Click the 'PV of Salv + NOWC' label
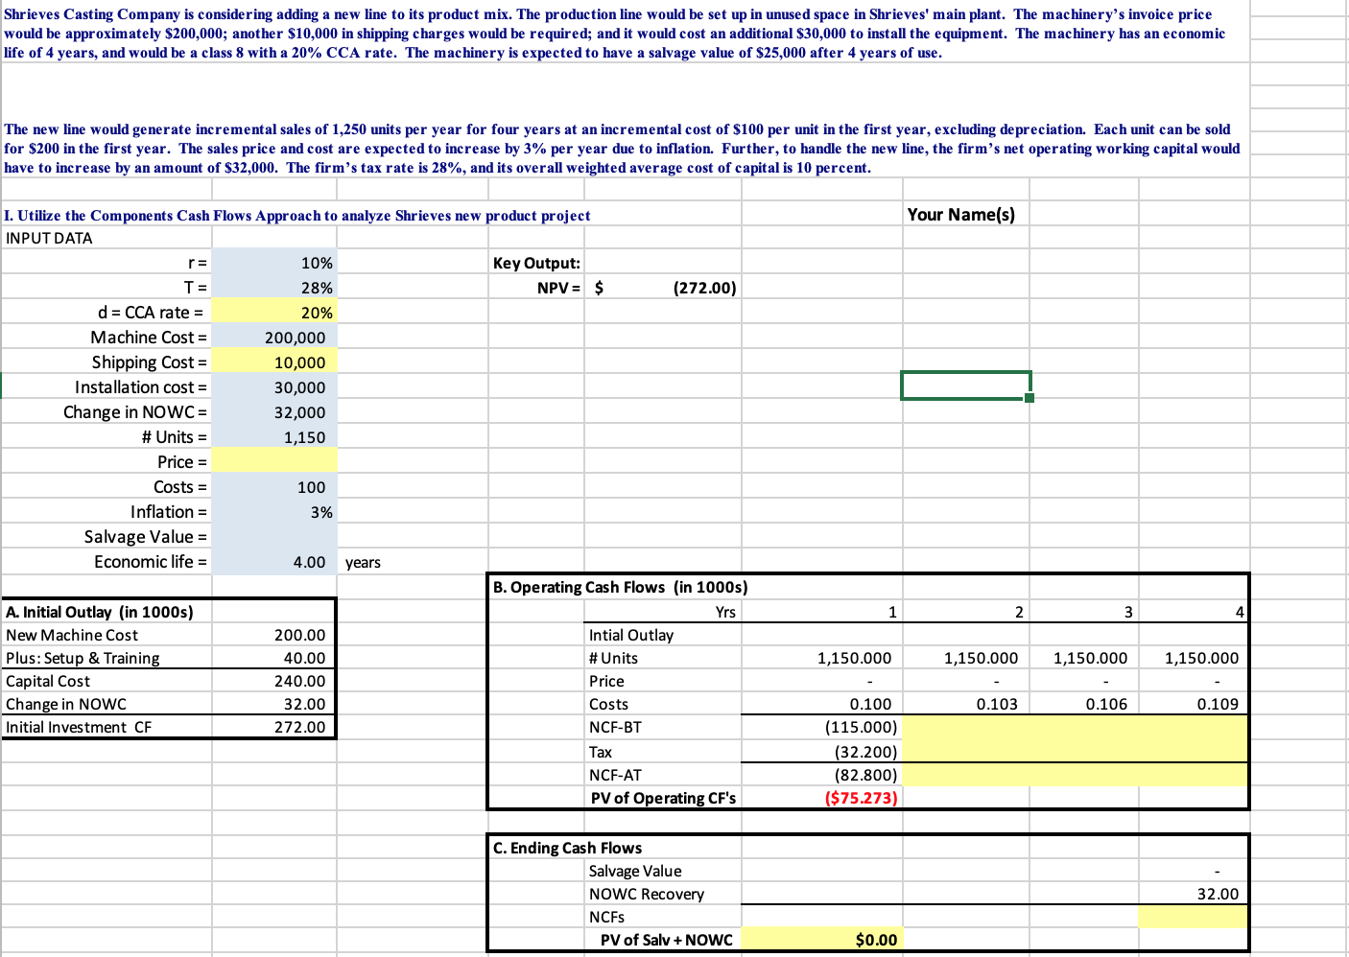 tap(667, 940)
